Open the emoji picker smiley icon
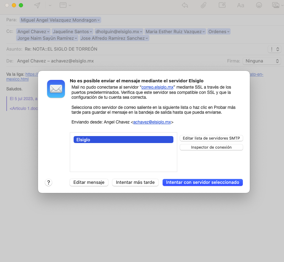Image resolution: width=284 pixels, height=262 pixels. pos(259,5)
